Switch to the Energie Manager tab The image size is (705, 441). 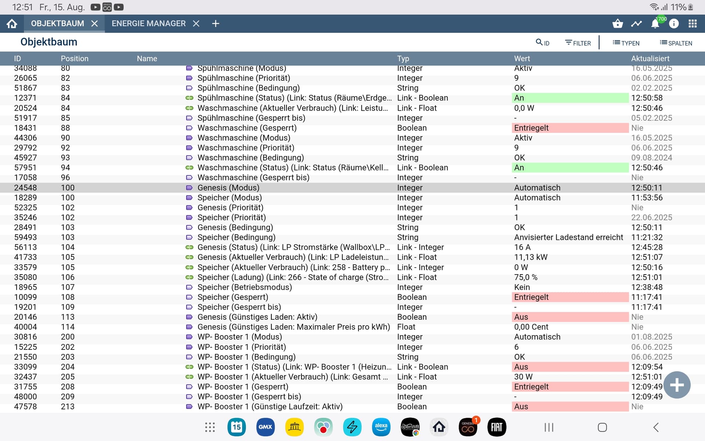pos(148,24)
